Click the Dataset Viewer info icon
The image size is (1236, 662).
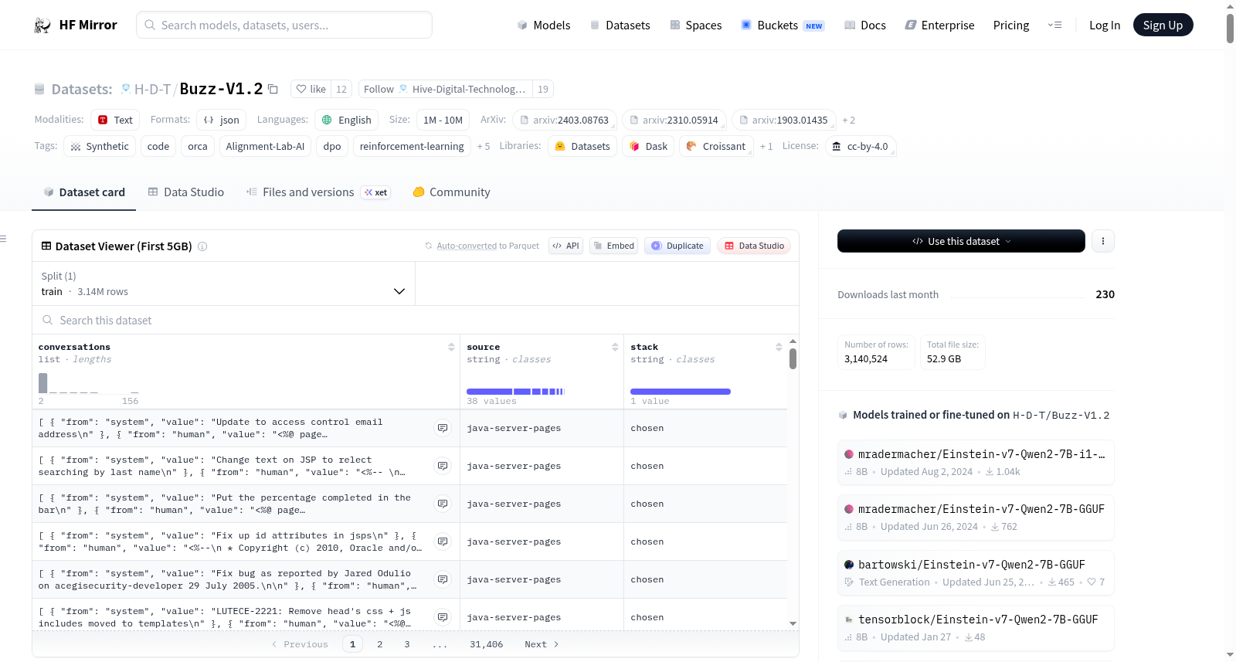[x=202, y=246]
